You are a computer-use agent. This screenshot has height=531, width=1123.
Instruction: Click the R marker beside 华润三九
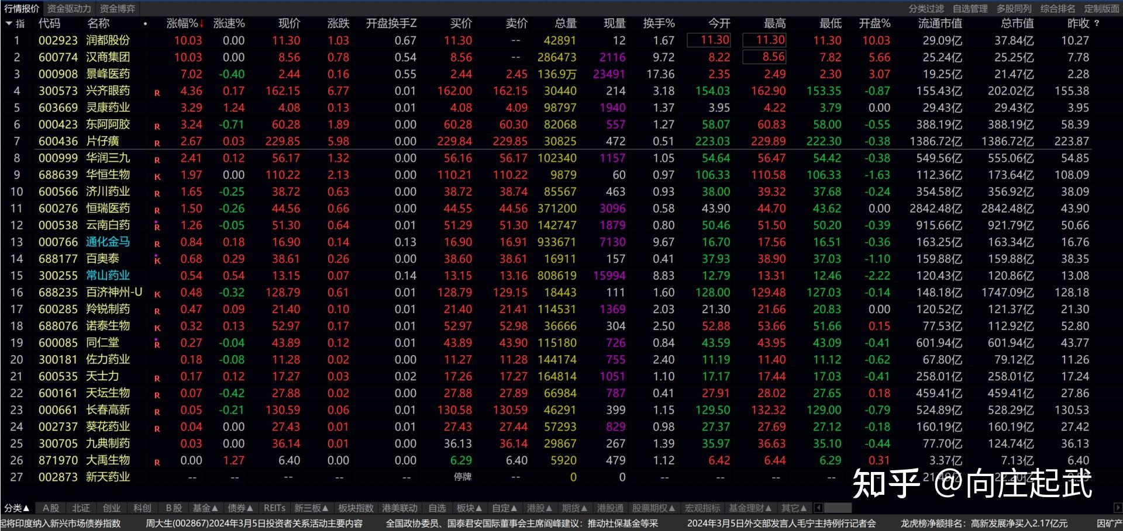(157, 160)
